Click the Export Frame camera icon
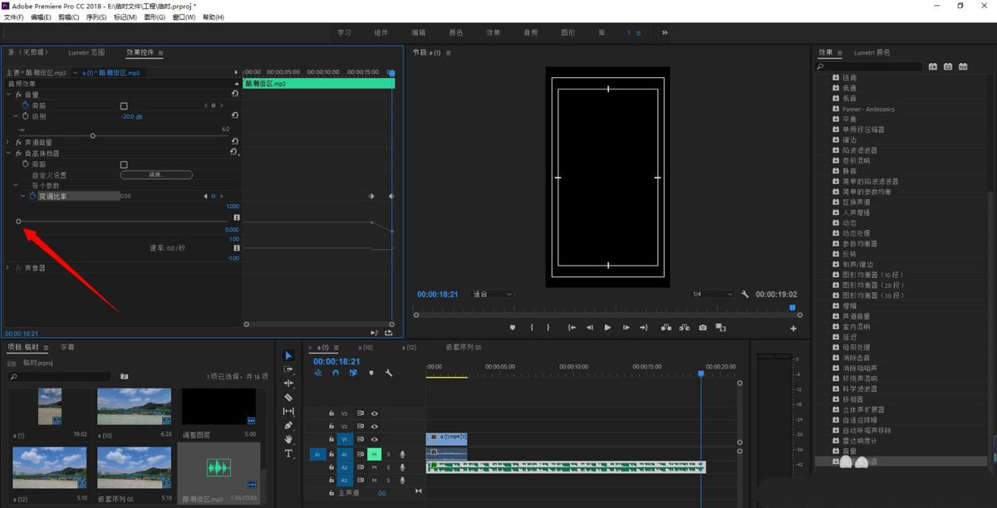Screen dimensions: 997x508 [x=703, y=328]
